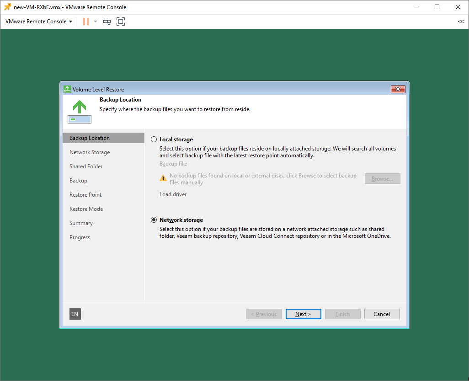Screen dimensions: 469x381
Task: Click Next to continue the wizard
Action: point(303,314)
